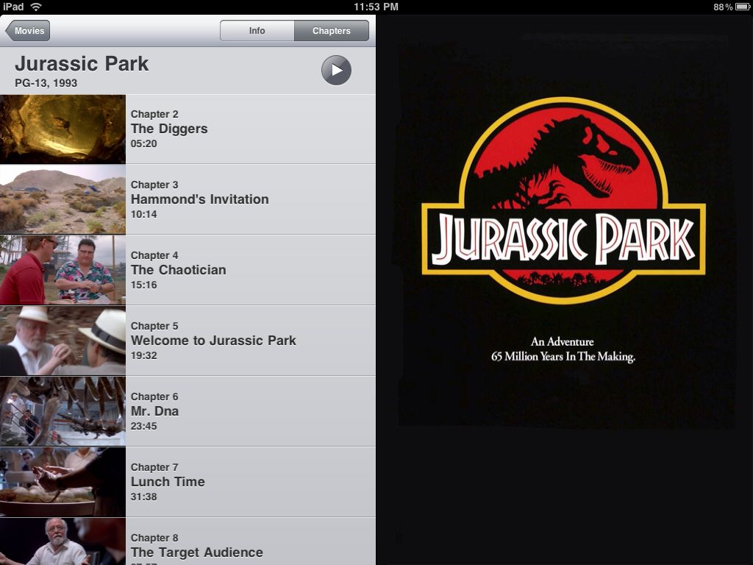The width and height of the screenshot is (753, 565).
Task: Click the 'Chapter 3' label
Action: 154,185
